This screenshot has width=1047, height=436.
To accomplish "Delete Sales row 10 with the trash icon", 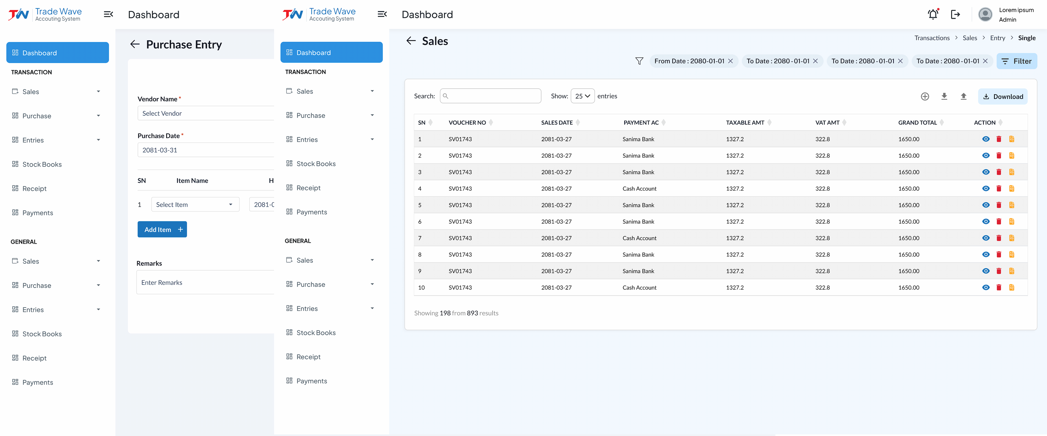I will pos(999,288).
